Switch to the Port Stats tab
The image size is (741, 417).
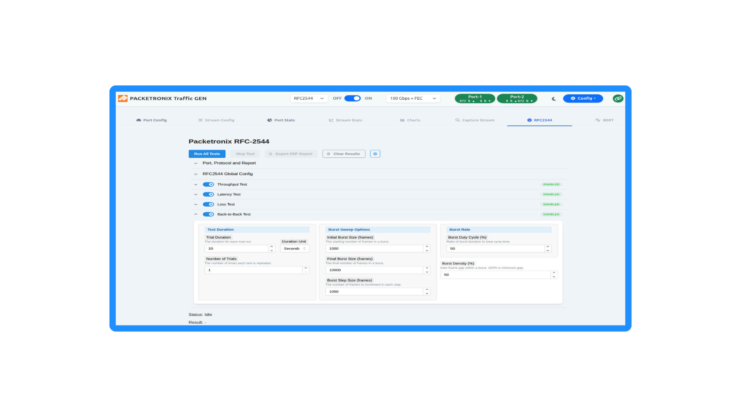click(281, 120)
